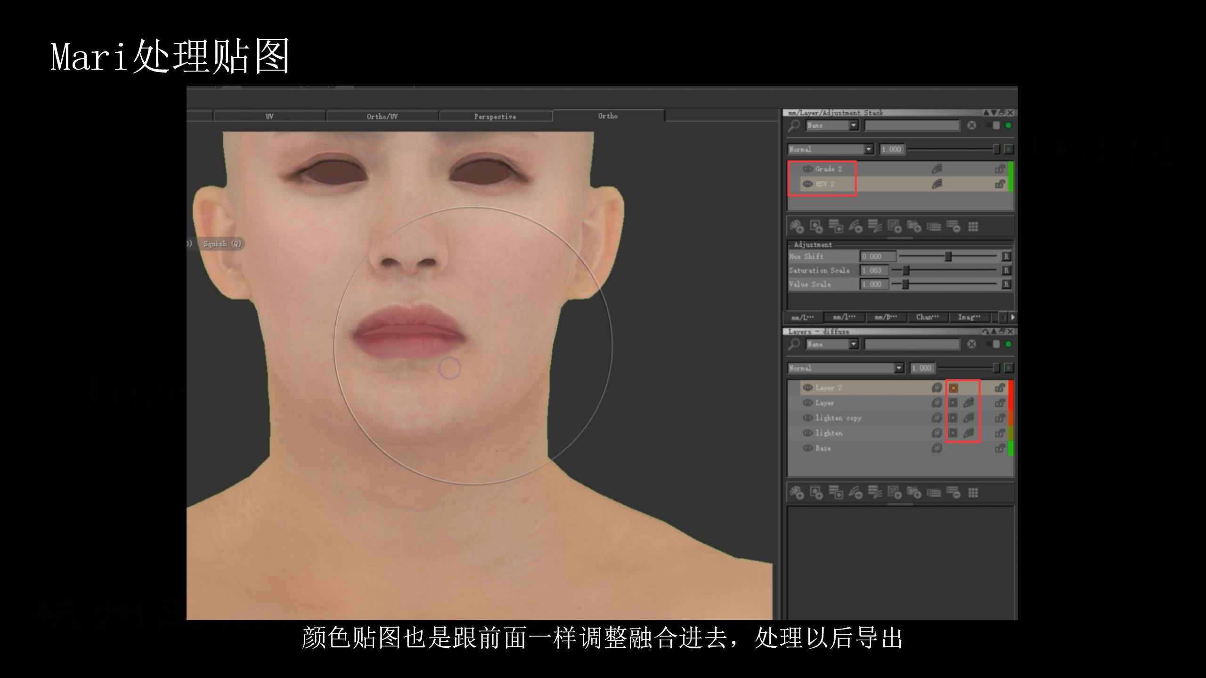This screenshot has height=678, width=1206.
Task: Open Normal blend mode dropdown in Adjustment Stack
Action: point(831,149)
